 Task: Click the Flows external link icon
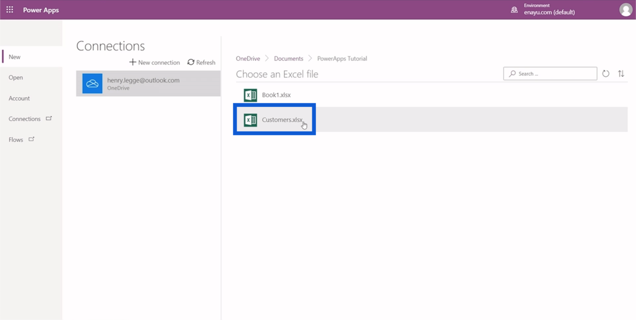(x=31, y=139)
